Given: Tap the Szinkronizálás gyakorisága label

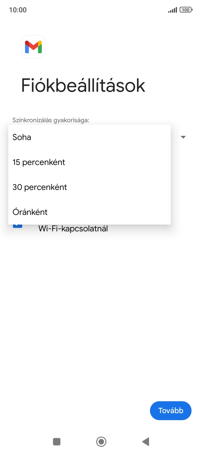Looking at the screenshot, I should [x=51, y=120].
